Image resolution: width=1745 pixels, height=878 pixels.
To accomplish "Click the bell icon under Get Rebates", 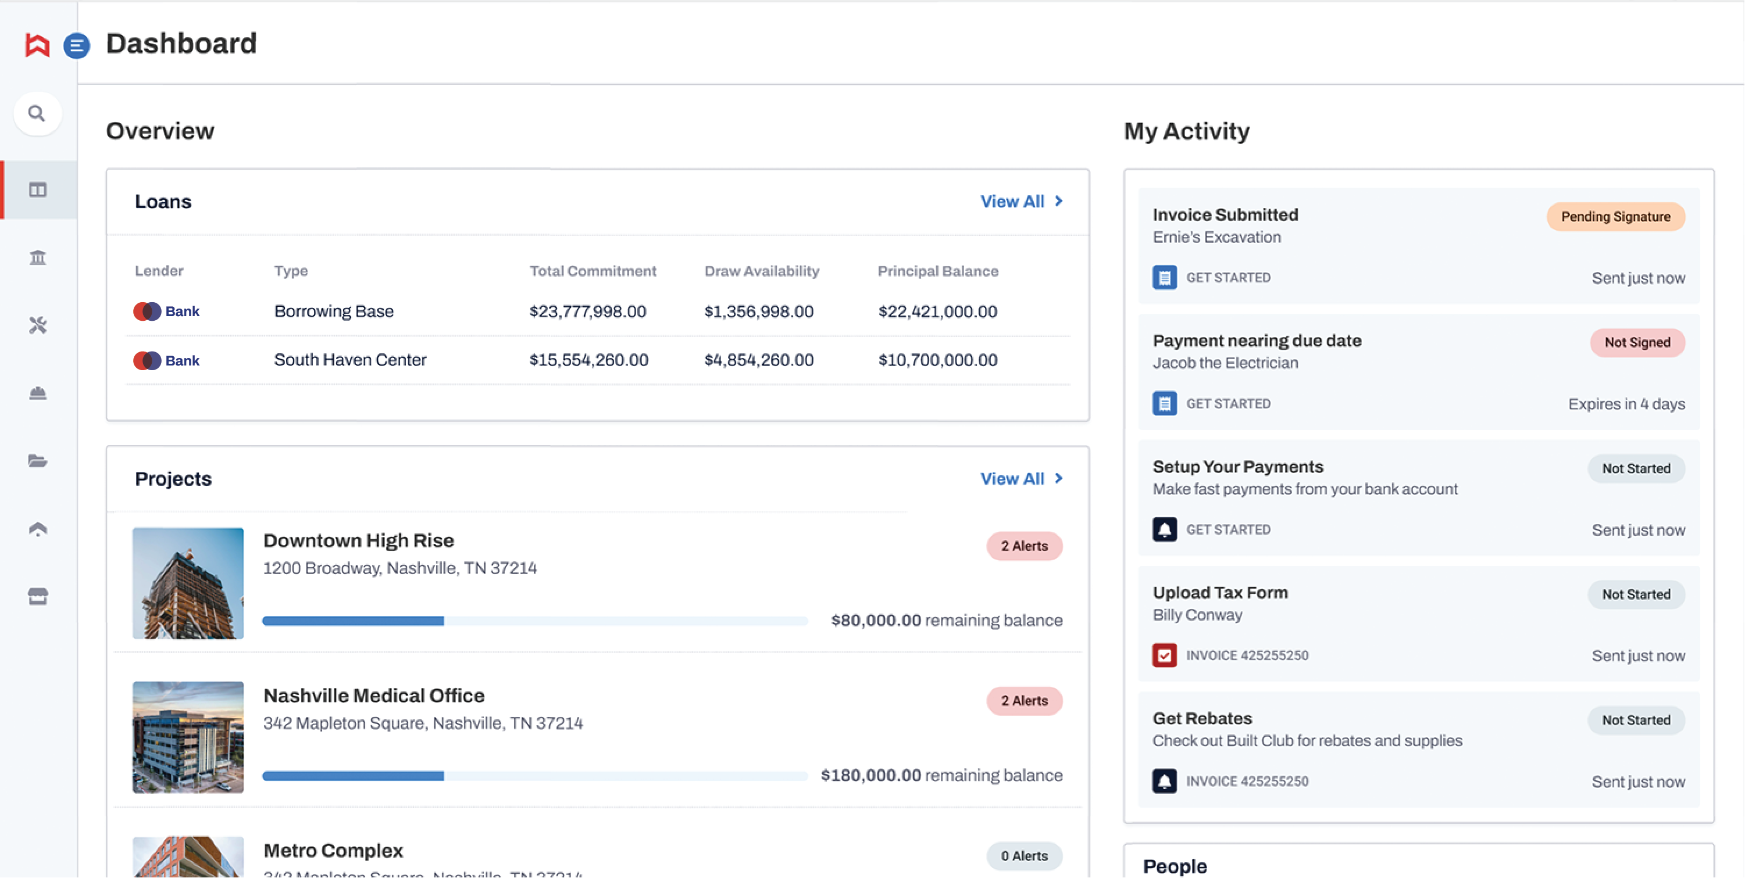I will [1165, 781].
